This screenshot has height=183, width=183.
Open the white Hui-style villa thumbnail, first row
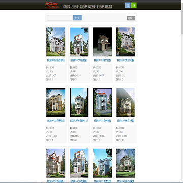[x=55, y=42]
